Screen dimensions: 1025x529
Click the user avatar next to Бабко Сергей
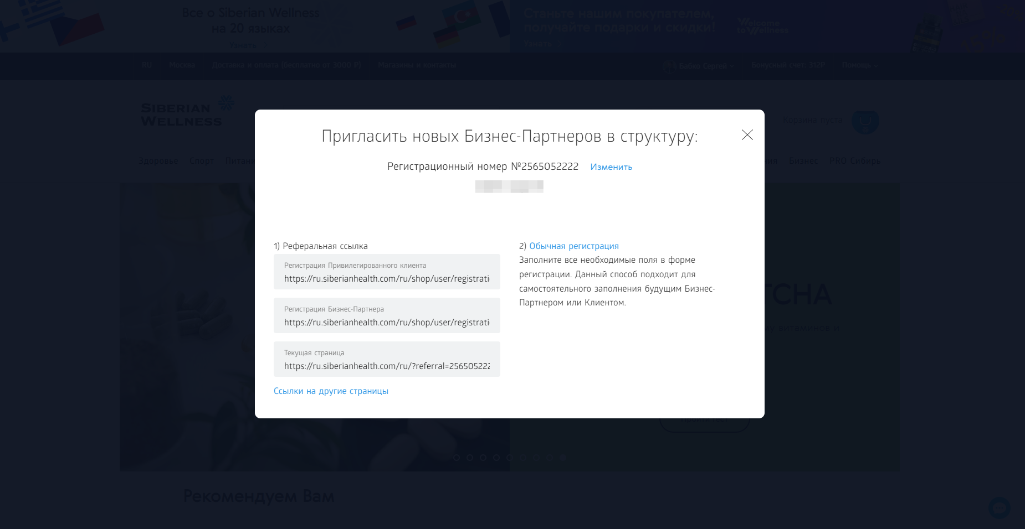pyautogui.click(x=669, y=66)
